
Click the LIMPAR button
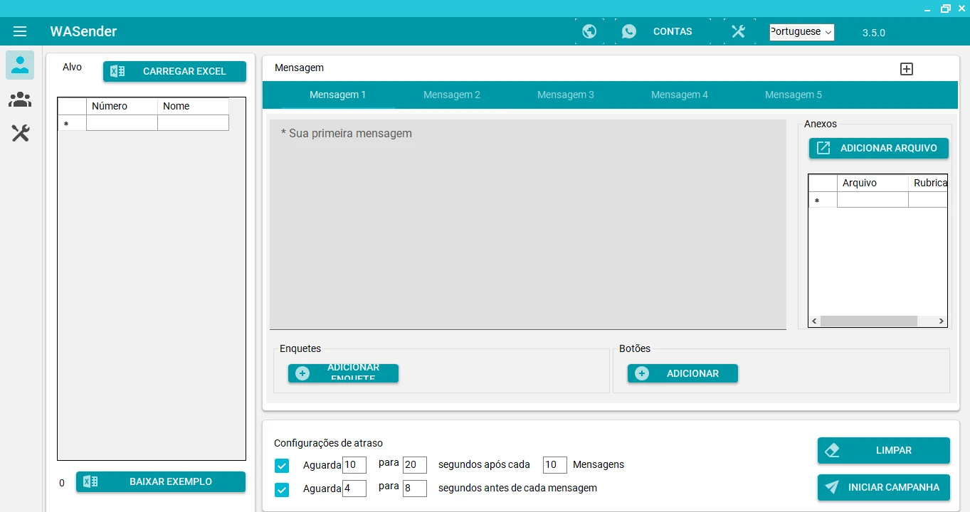[x=883, y=450]
